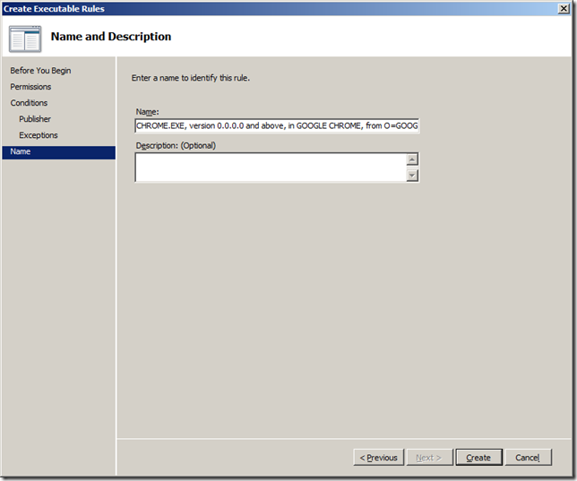The image size is (577, 481).
Task: Click the description scrollbar down arrow
Action: tap(412, 176)
